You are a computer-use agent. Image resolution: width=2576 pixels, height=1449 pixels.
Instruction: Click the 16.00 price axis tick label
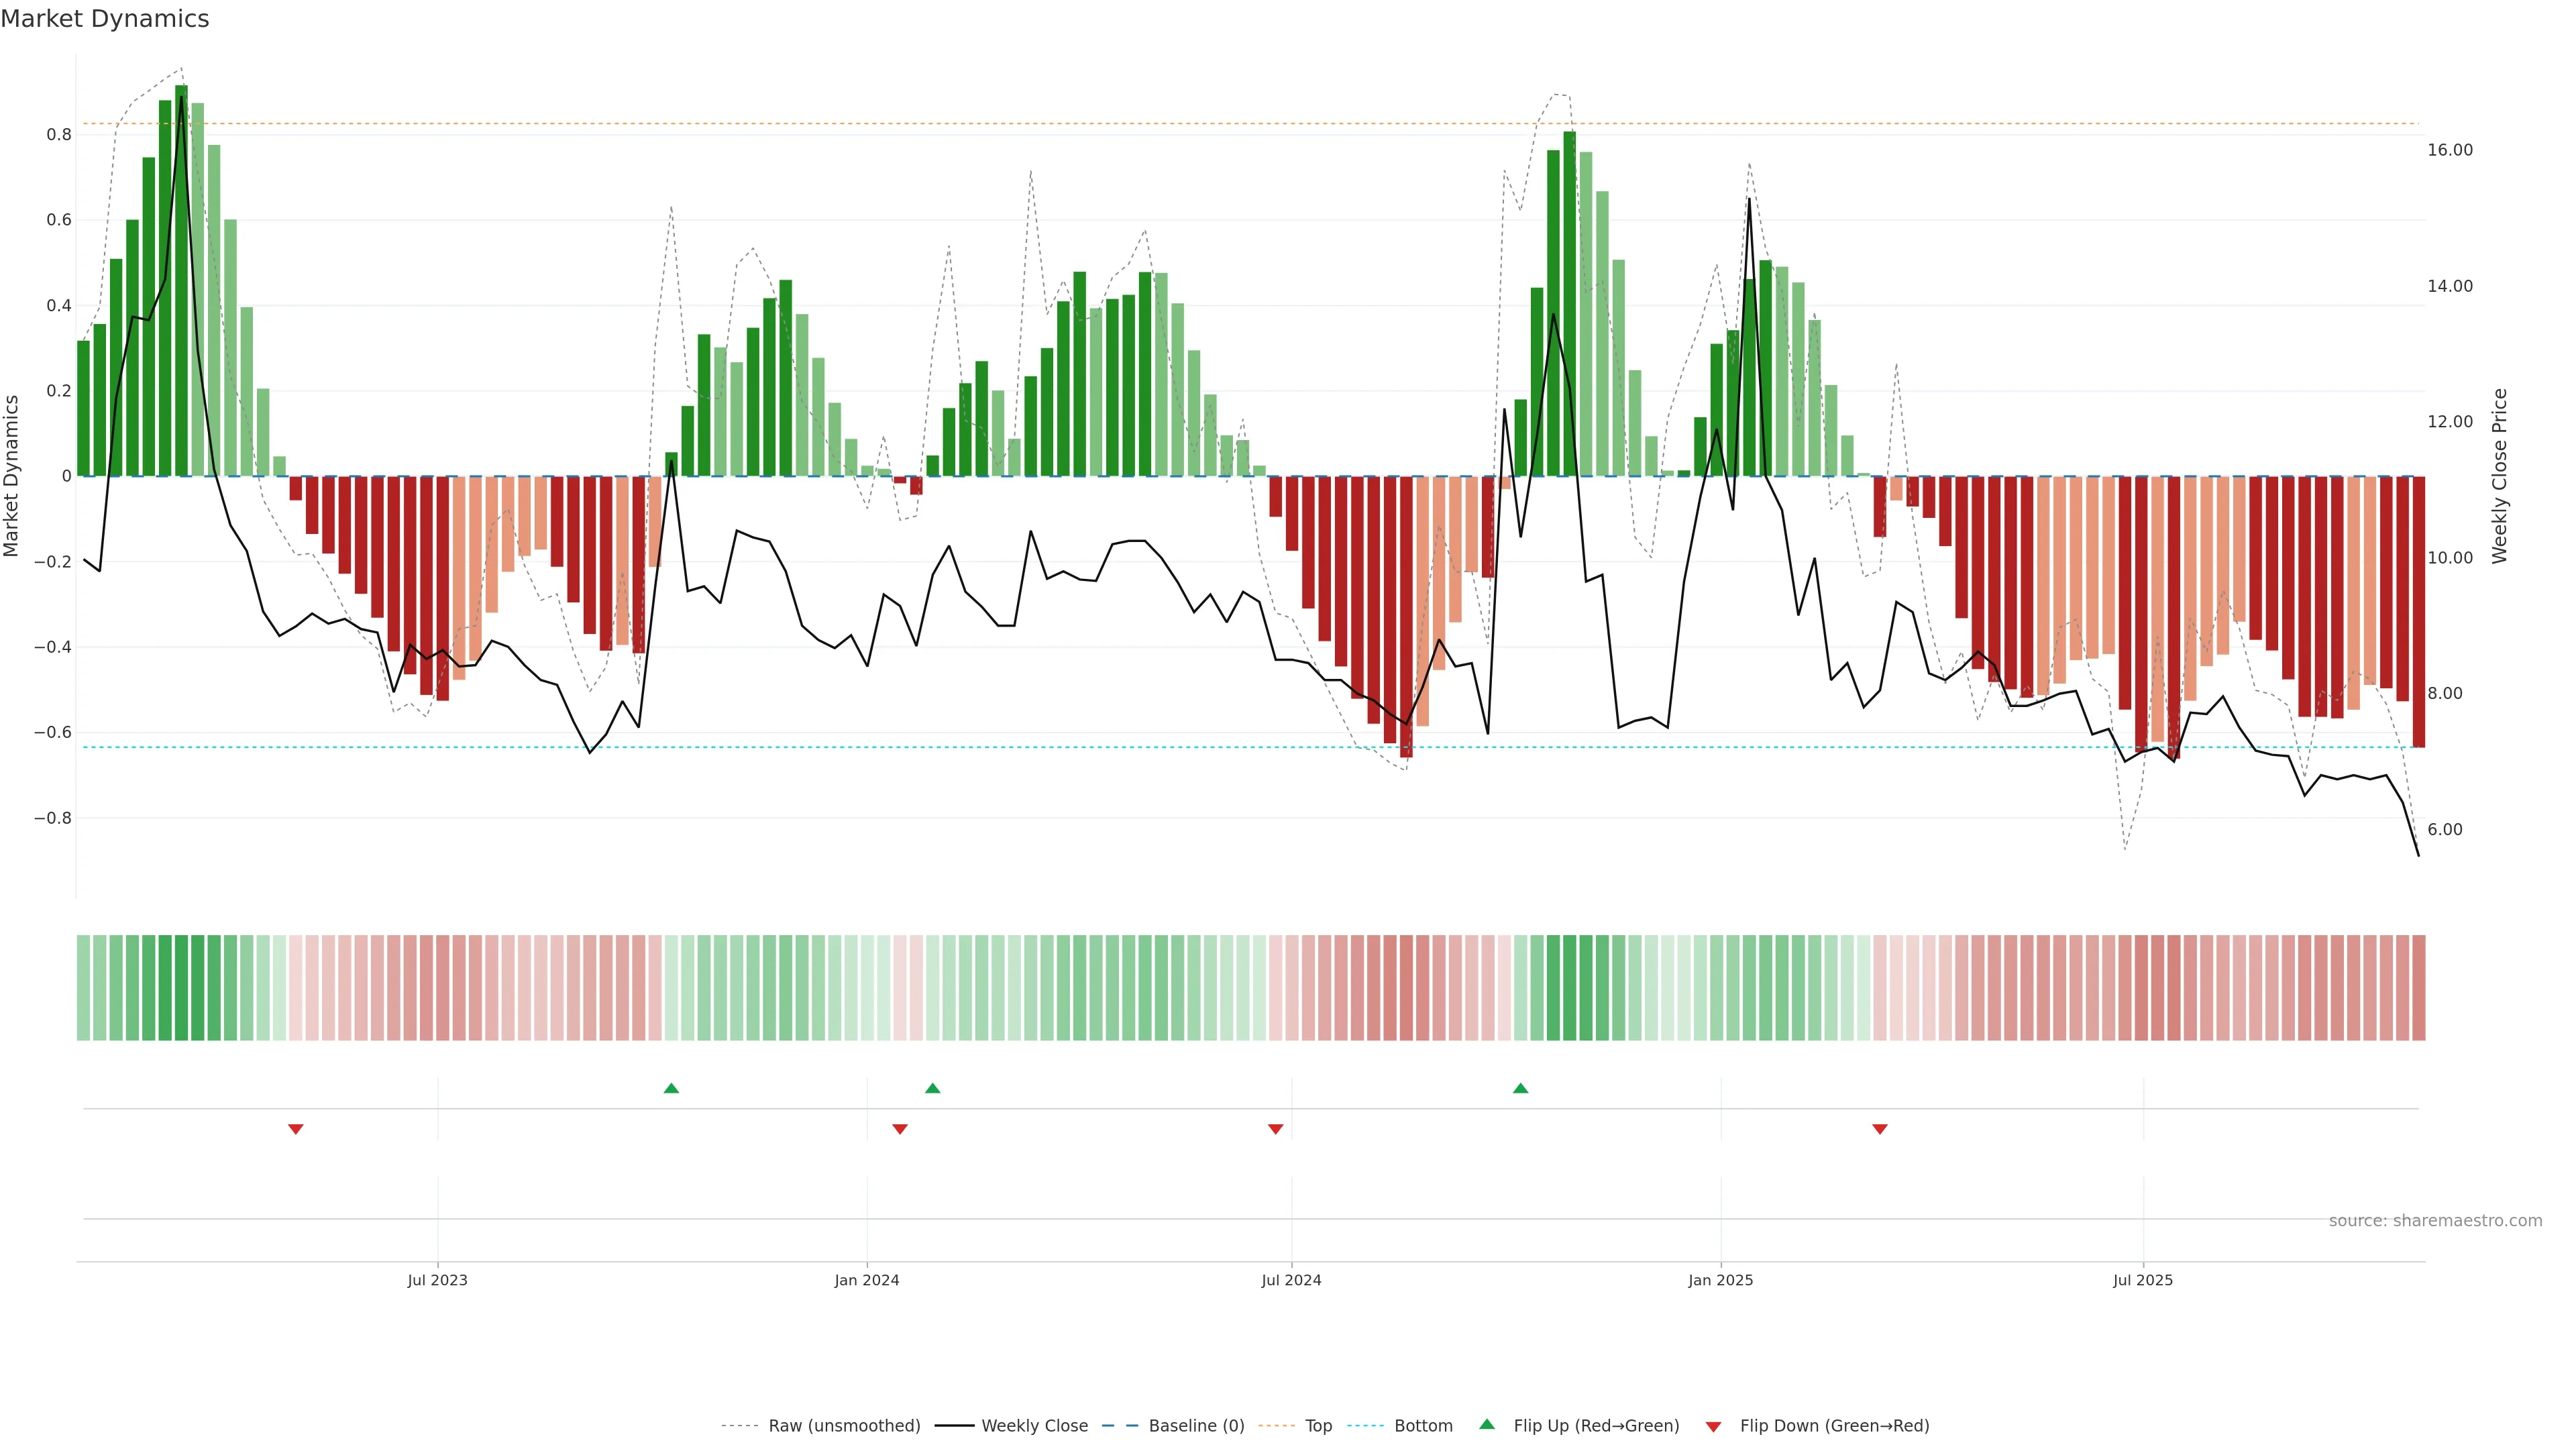(2449, 150)
